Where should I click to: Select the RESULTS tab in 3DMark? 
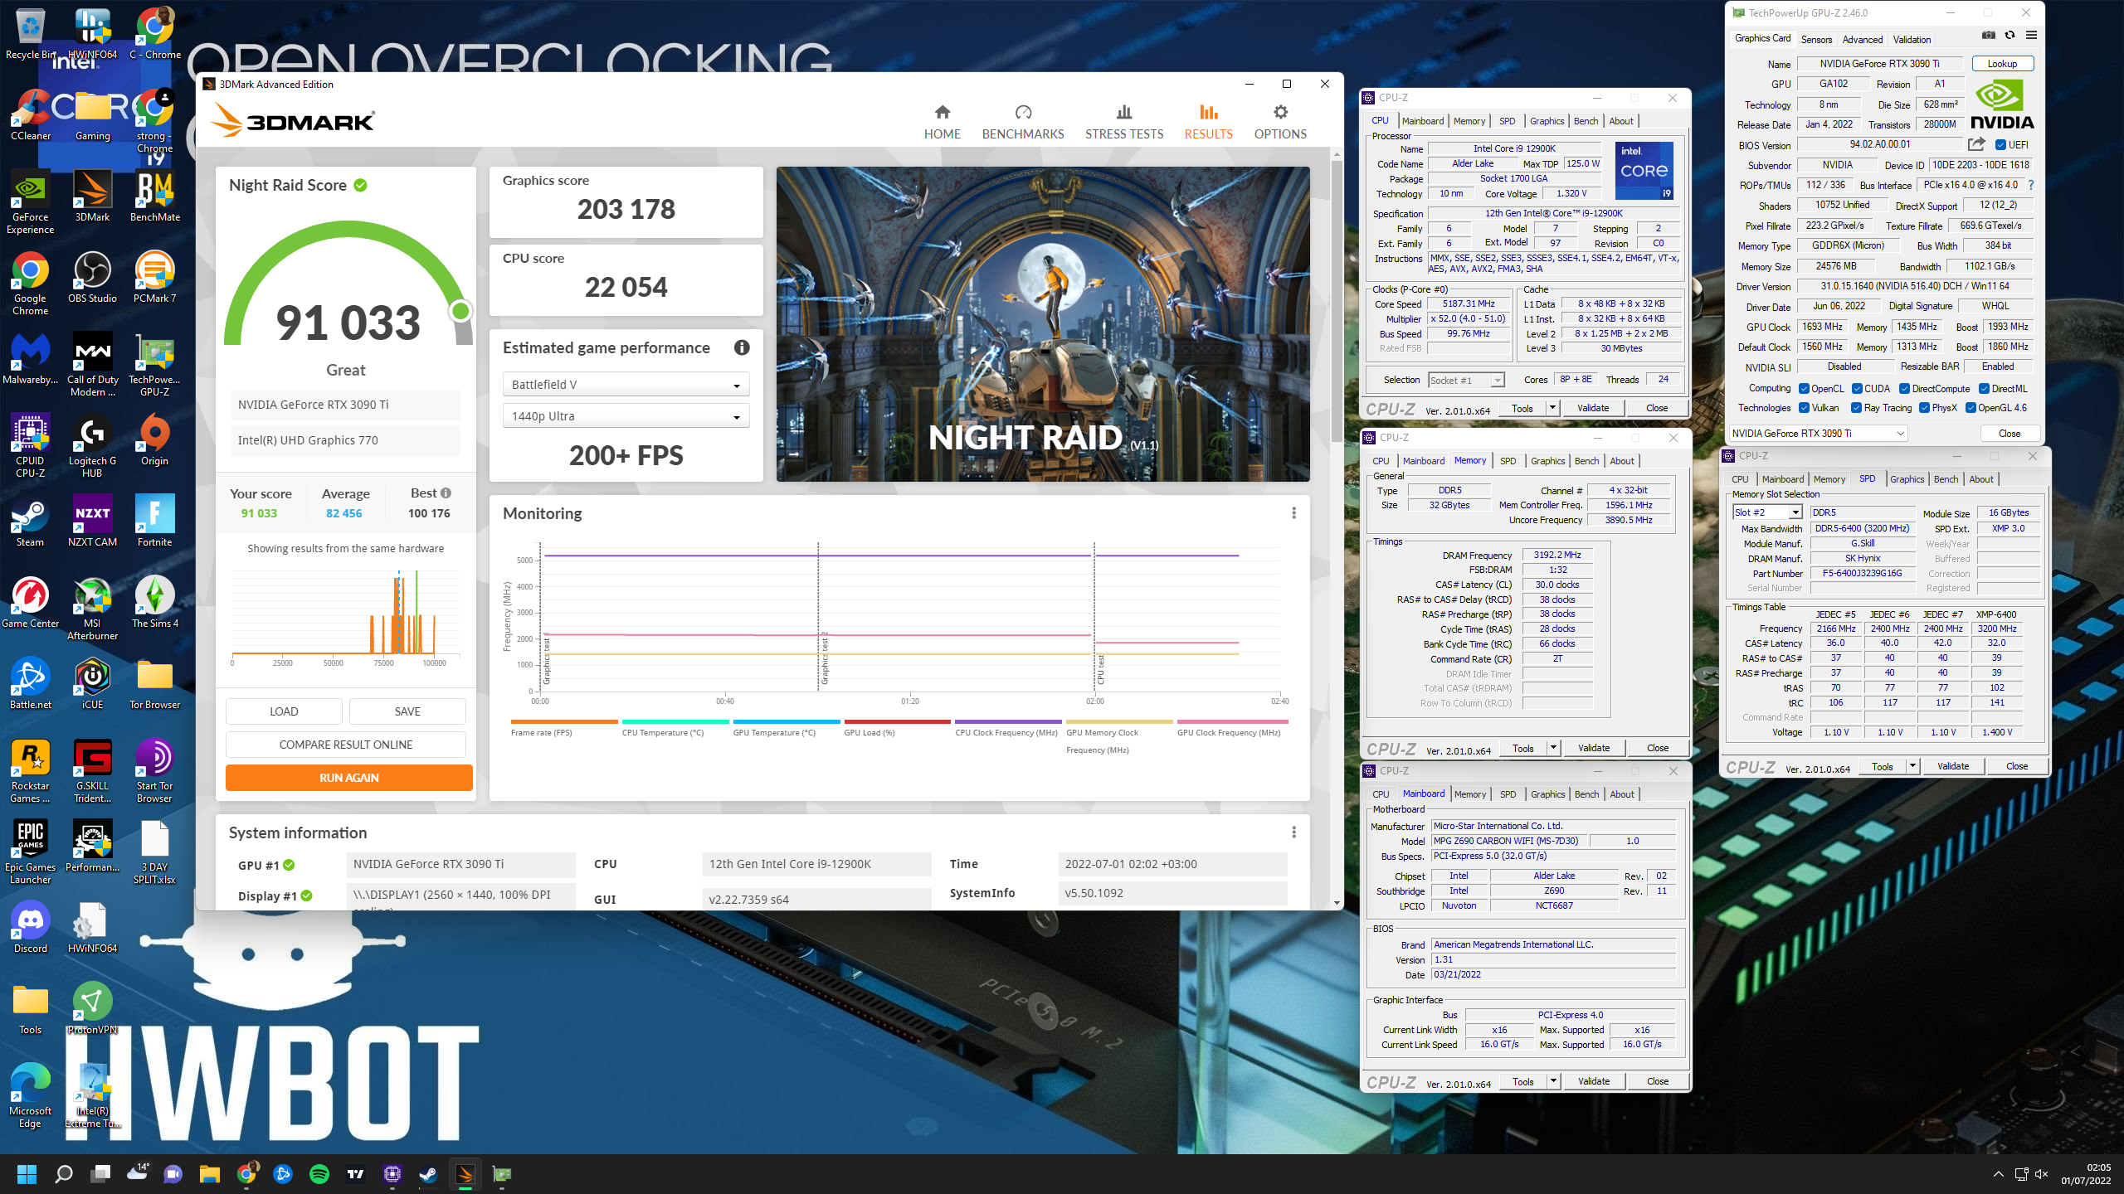point(1208,122)
